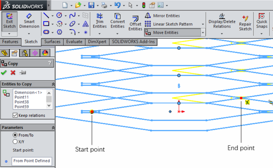The image size is (273, 168).
Task: Click the Rebuild traffic light icon
Action: click(144, 5)
